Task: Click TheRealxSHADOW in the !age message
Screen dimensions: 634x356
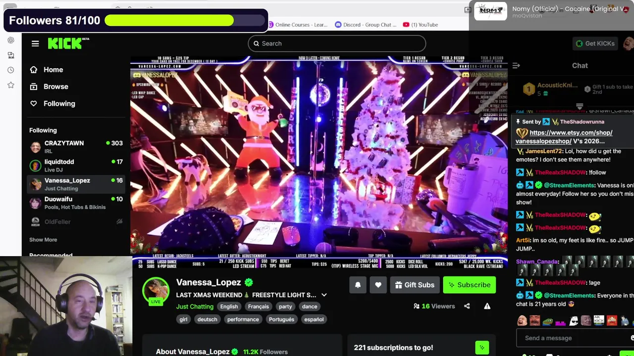Action: tap(560, 283)
